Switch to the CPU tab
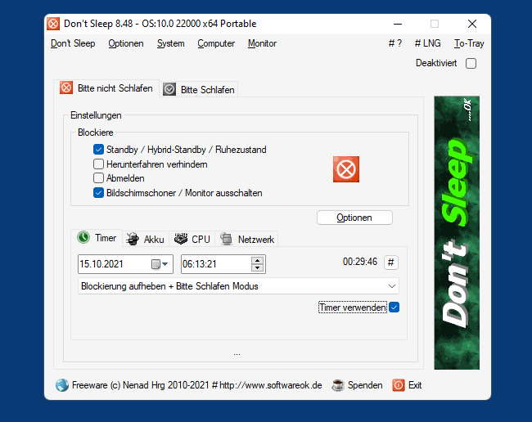The image size is (532, 422). click(192, 239)
